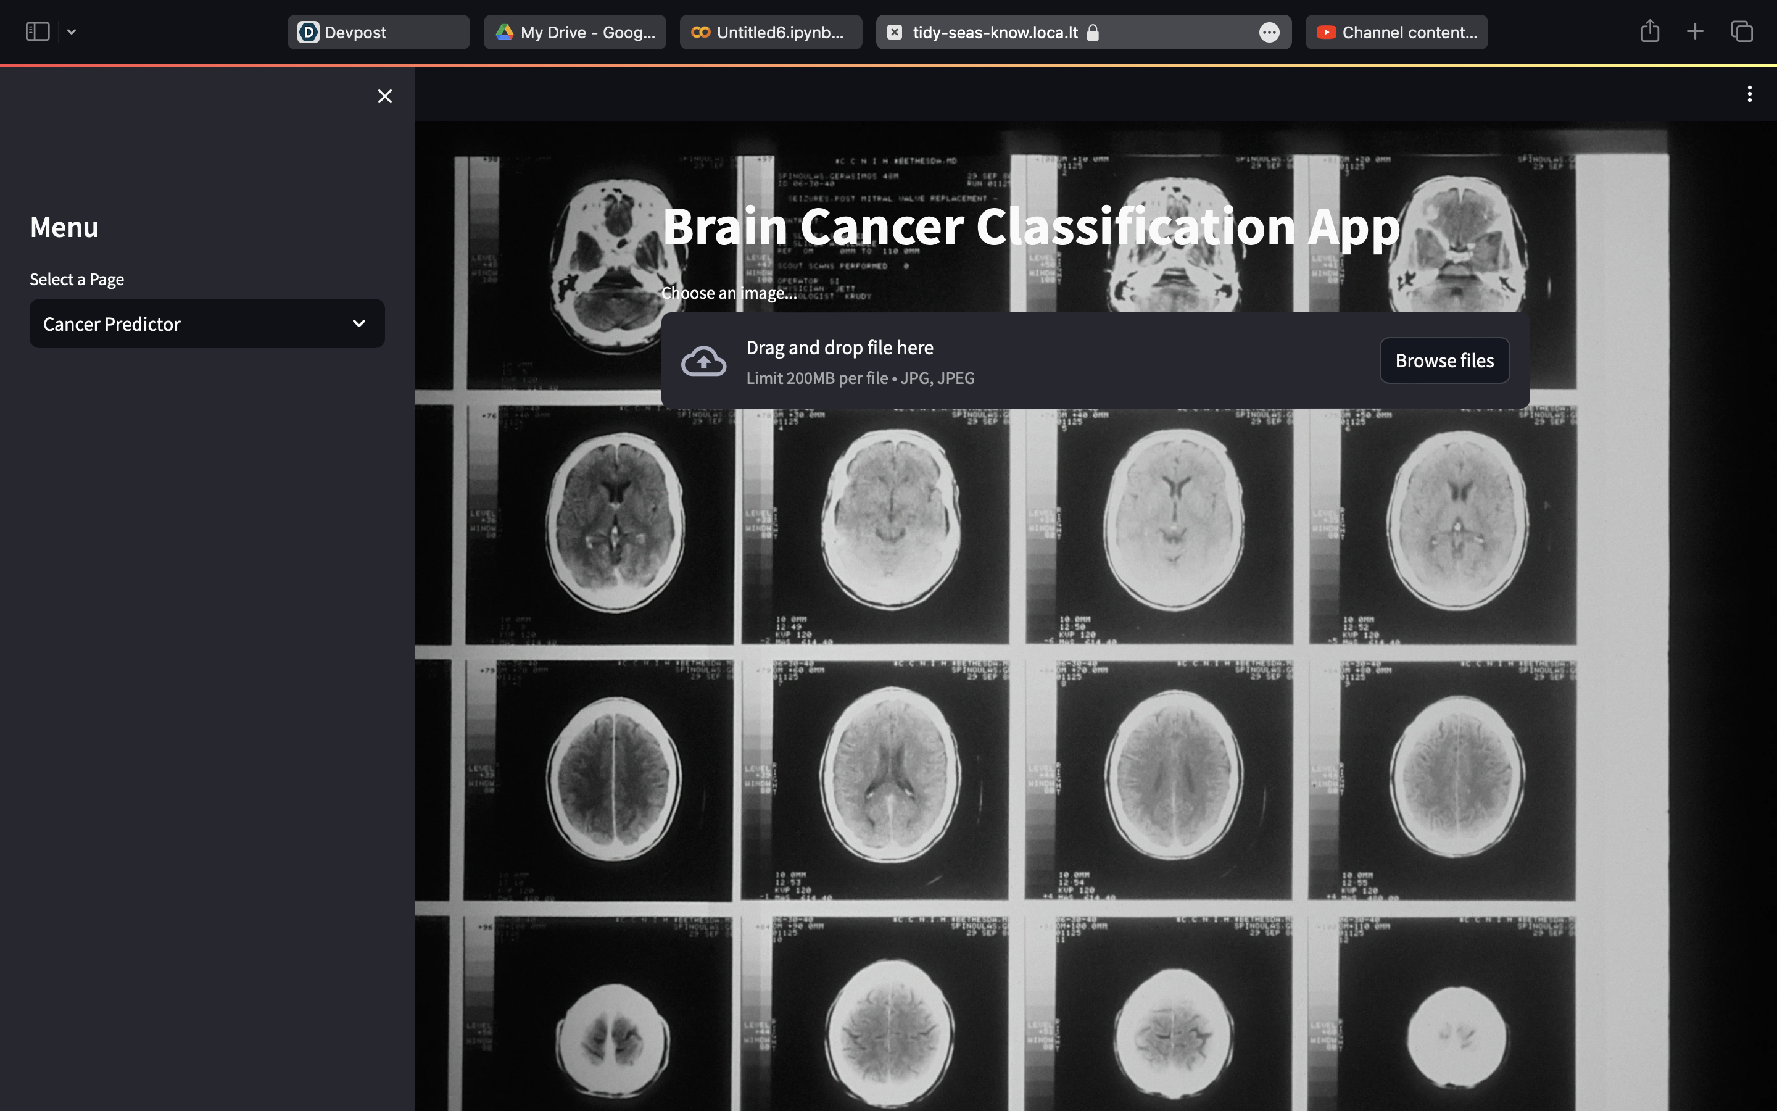Close the tidy-seas-know.loca.lt tab
Image resolution: width=1777 pixels, height=1111 pixels.
coord(895,32)
